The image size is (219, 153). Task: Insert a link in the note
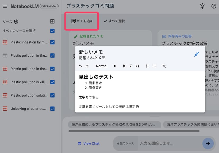coord(137,66)
